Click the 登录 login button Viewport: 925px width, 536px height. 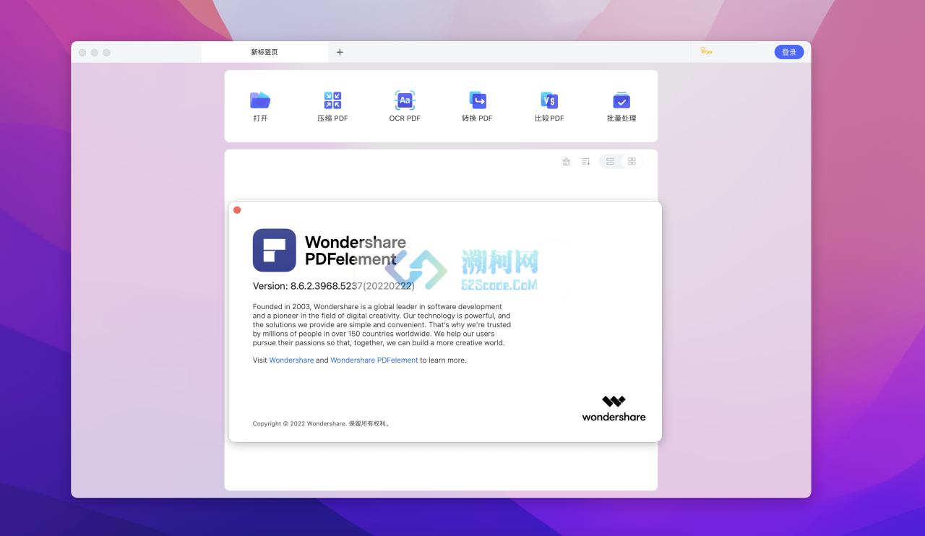pos(789,52)
